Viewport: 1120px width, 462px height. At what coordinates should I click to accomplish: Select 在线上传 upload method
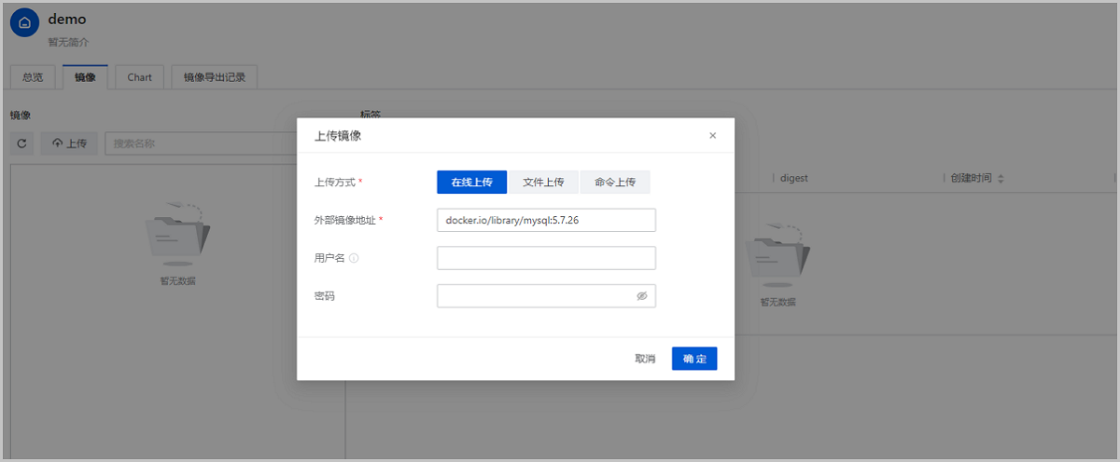471,182
